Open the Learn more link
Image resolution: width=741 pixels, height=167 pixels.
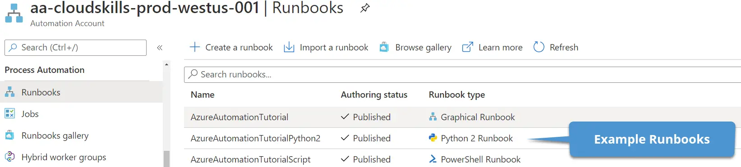[492, 47]
